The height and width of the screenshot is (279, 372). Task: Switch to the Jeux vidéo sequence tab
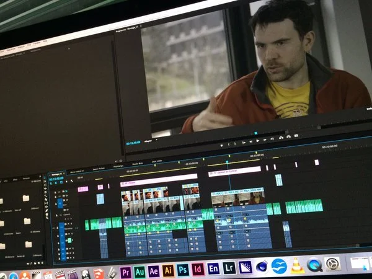pos(157,161)
